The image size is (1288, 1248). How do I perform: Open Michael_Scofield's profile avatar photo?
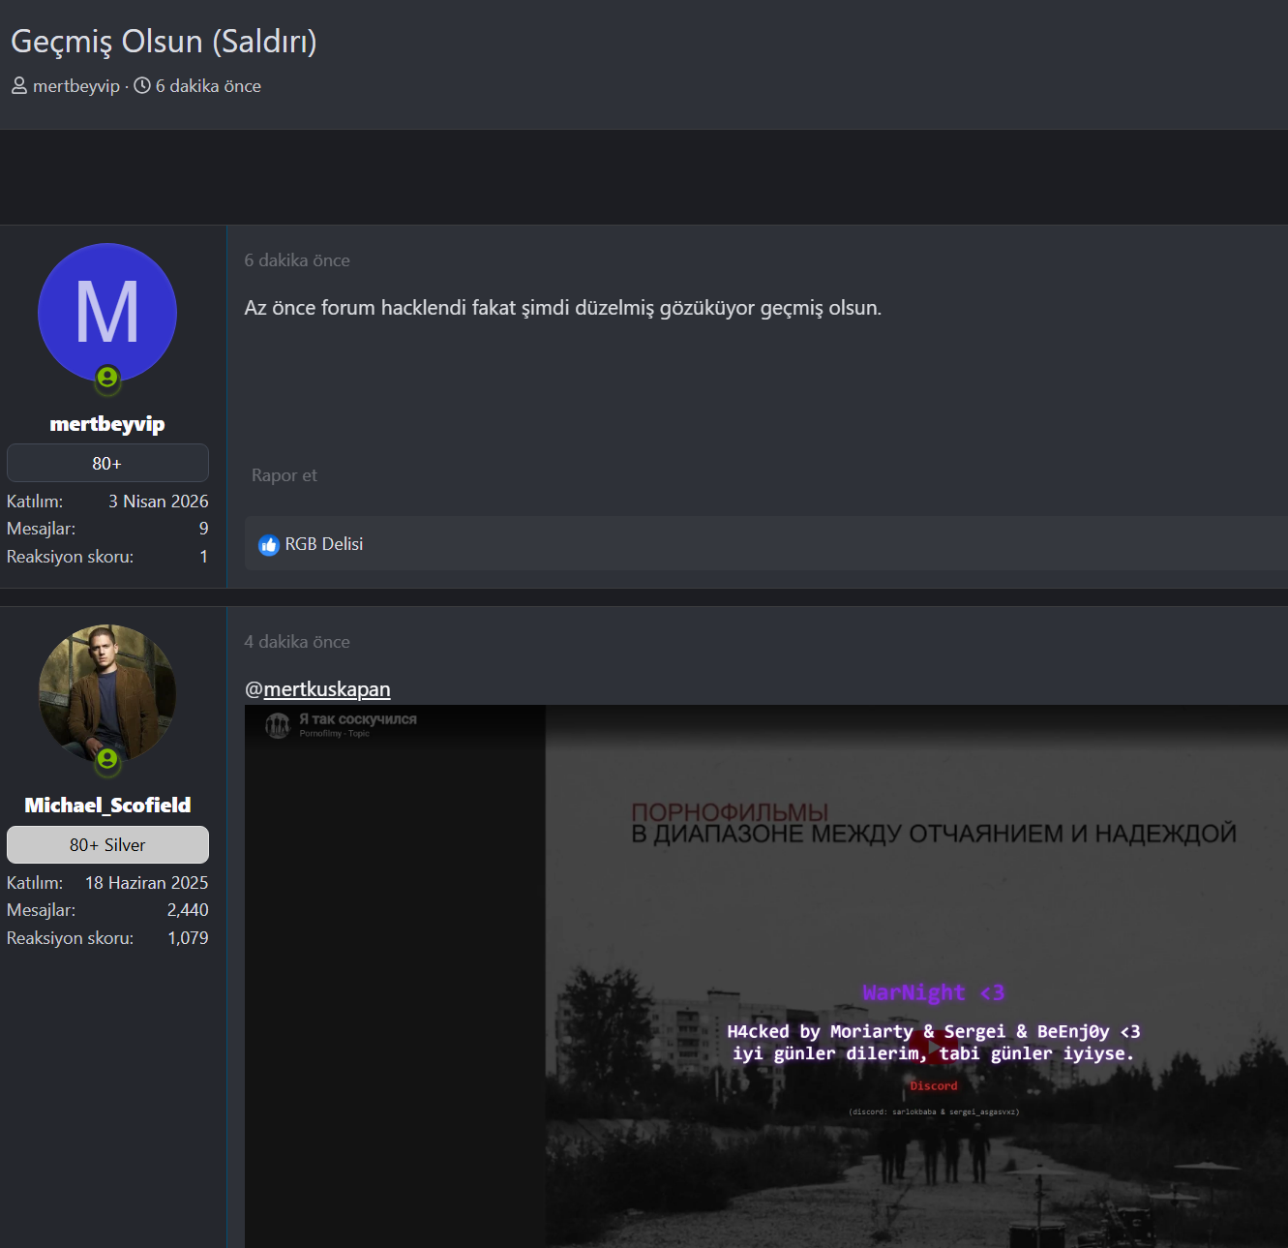107,694
